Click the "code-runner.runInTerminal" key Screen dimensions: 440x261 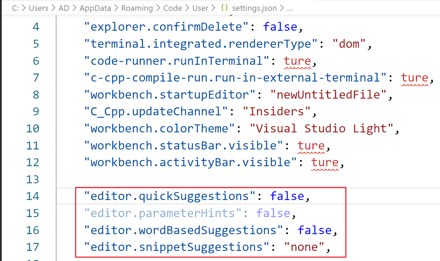[x=177, y=61]
